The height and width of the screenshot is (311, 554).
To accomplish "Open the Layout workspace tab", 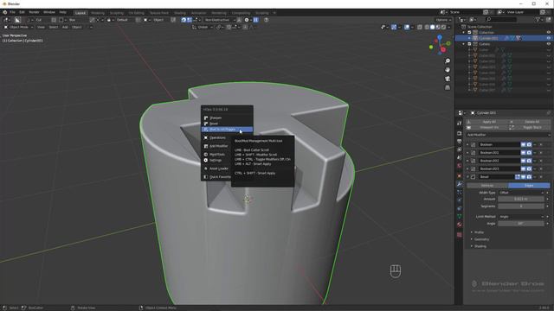I will coord(81,13).
